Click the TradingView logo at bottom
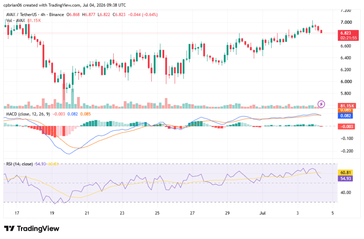364x239 pixels. [32, 229]
